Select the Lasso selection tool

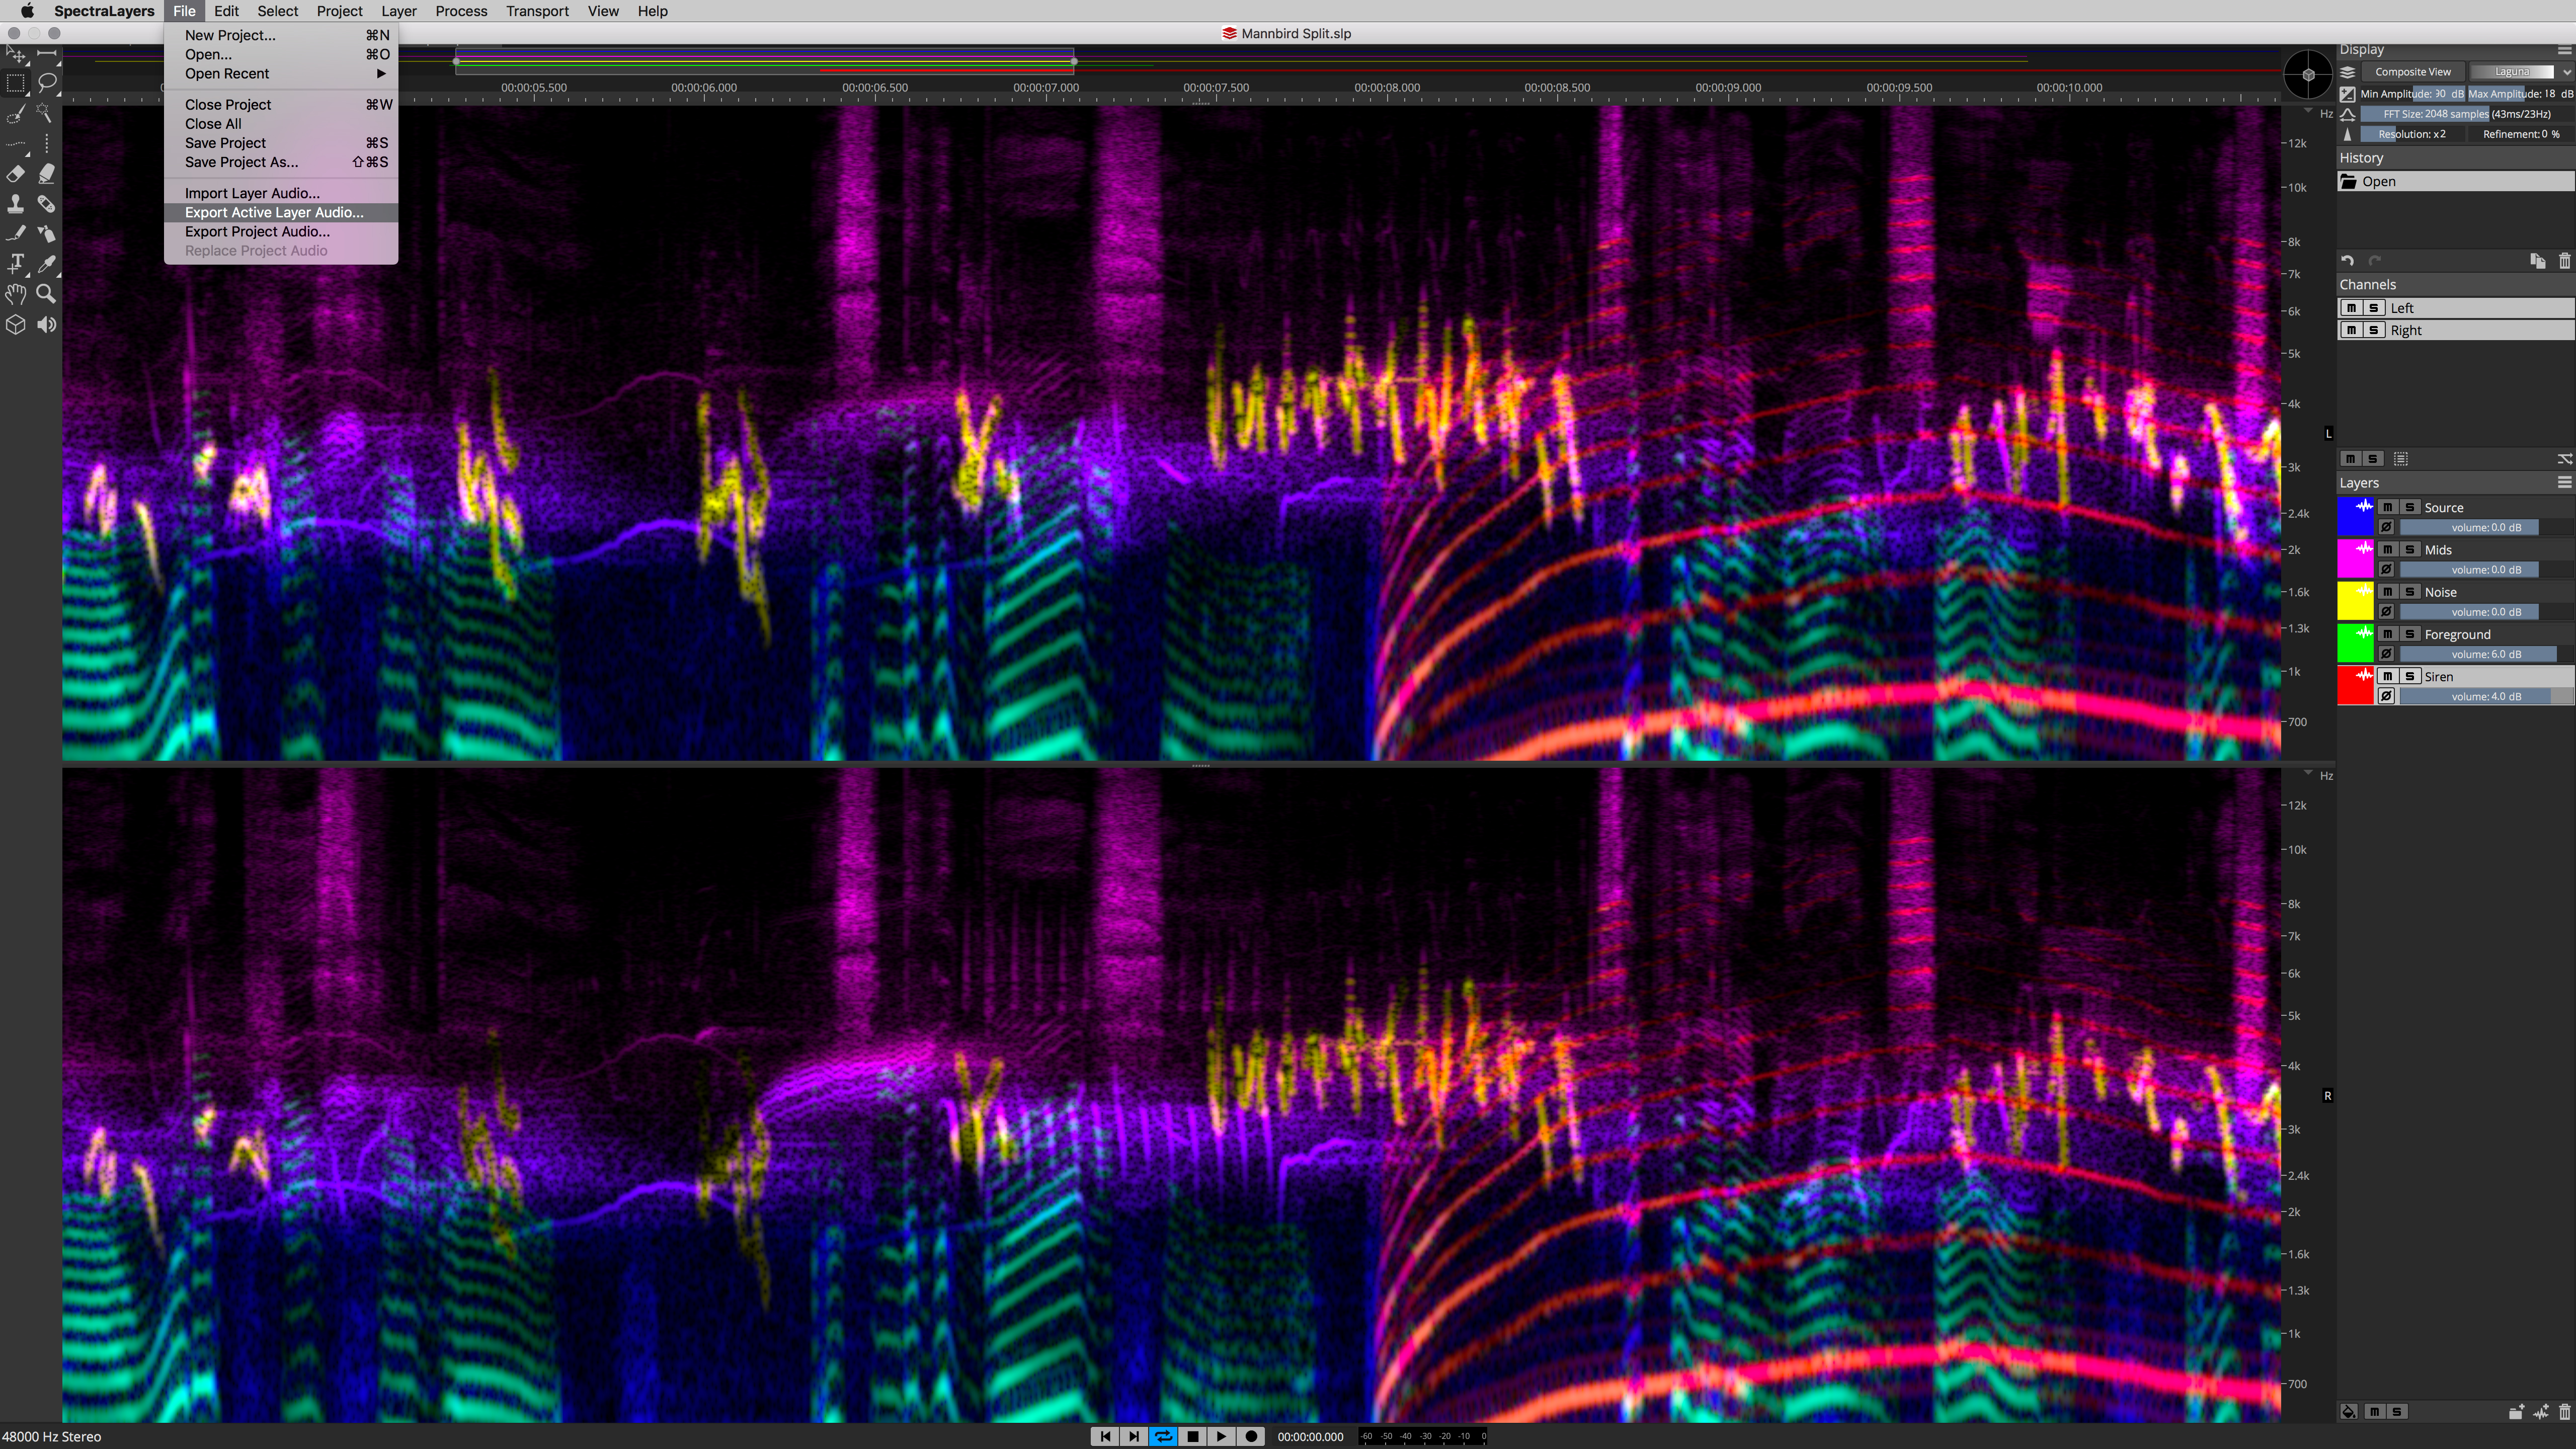click(47, 84)
